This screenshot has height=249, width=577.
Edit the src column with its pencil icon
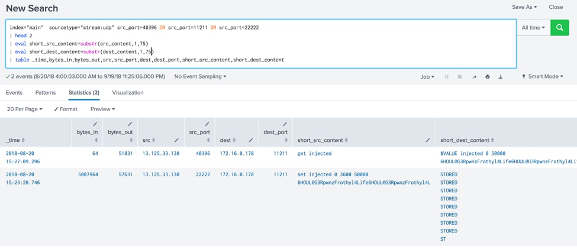(176, 140)
